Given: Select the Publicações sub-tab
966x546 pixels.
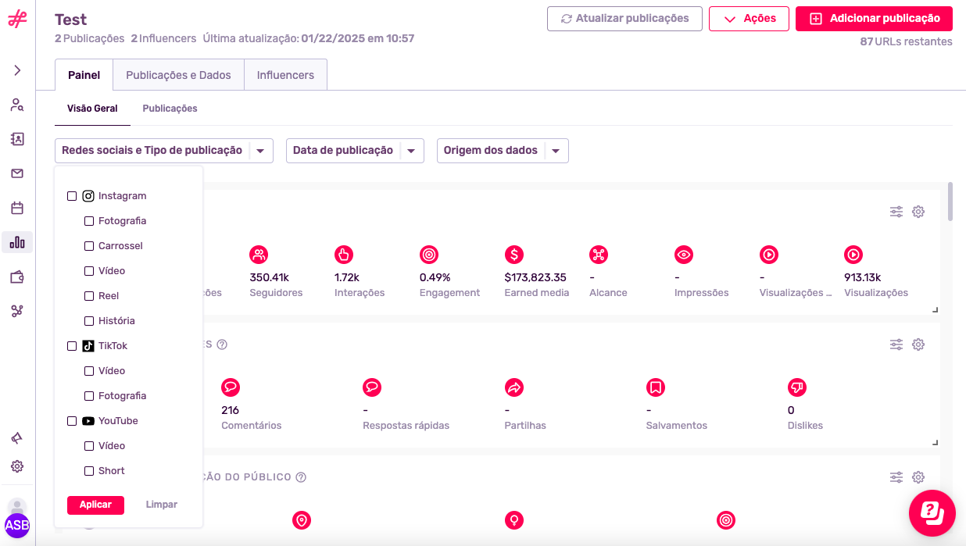Looking at the screenshot, I should pyautogui.click(x=170, y=109).
